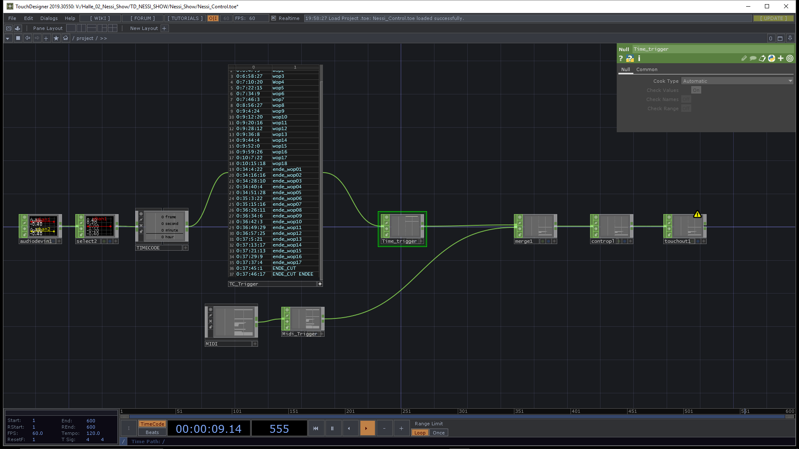This screenshot has height=449, width=799.
Task: Open the Python class reference icon
Action: [772, 59]
